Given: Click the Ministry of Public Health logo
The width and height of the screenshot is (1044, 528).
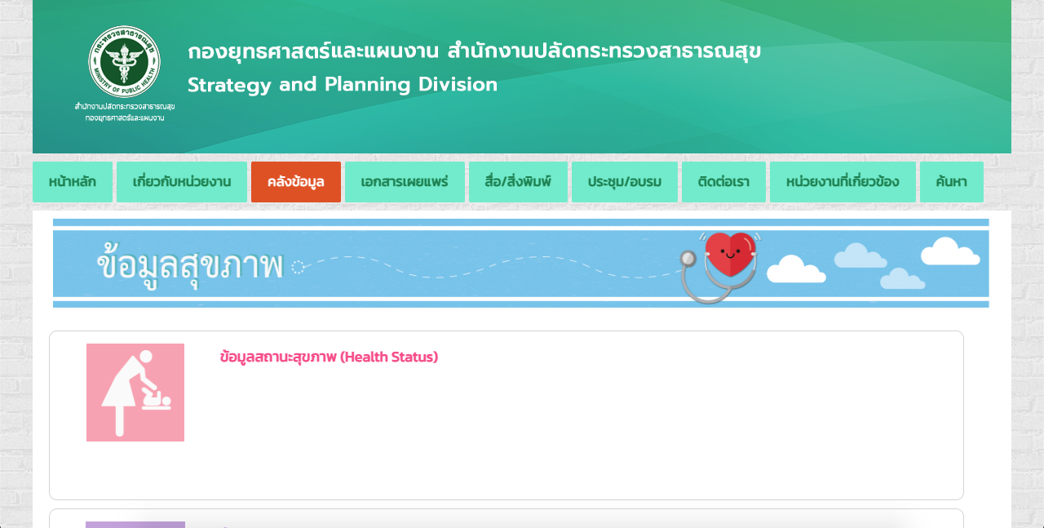Looking at the screenshot, I should [x=124, y=61].
